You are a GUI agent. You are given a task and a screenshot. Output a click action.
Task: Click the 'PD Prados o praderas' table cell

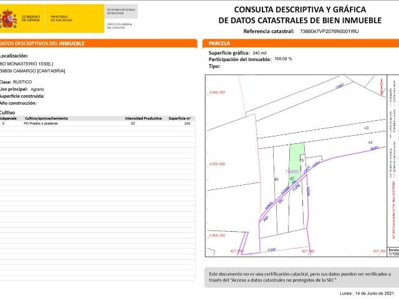click(41, 123)
